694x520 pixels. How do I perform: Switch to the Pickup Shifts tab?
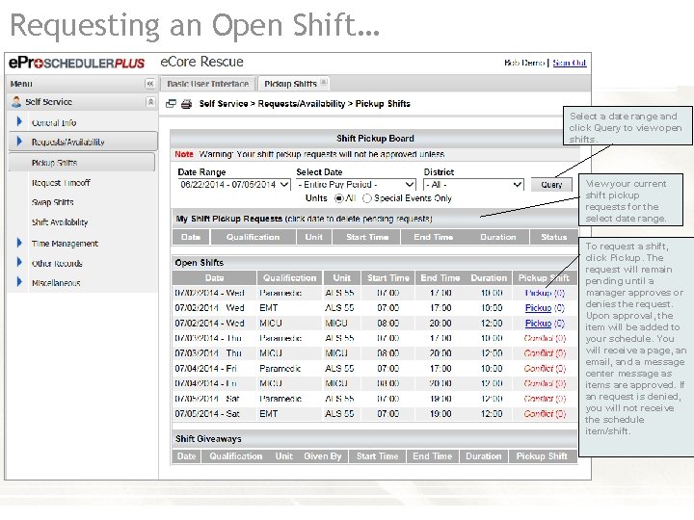(x=291, y=84)
